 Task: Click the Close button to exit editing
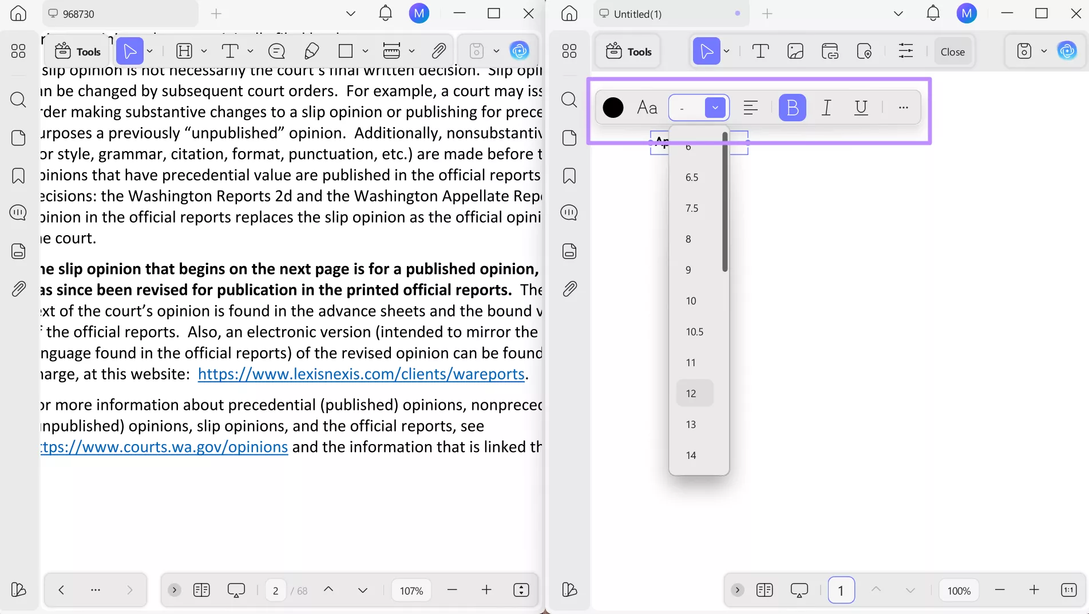(952, 51)
